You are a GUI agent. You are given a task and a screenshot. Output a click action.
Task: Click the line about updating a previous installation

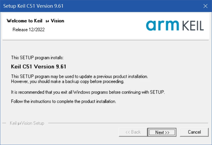79,76
